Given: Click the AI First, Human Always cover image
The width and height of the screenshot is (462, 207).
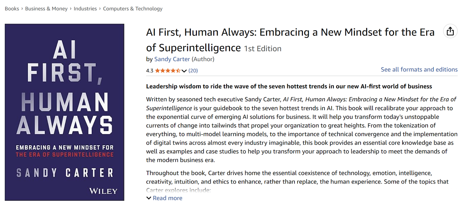Looking at the screenshot, I should [x=64, y=112].
